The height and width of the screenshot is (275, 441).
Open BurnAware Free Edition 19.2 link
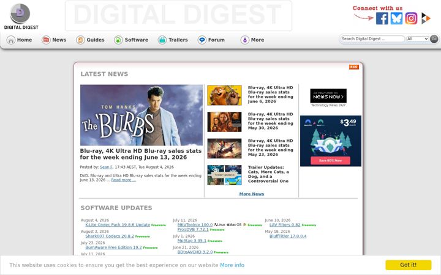pos(114,248)
